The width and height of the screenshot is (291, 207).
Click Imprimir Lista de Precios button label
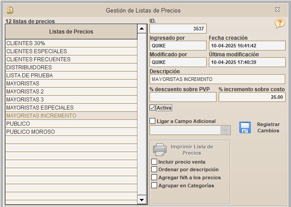click(x=192, y=150)
